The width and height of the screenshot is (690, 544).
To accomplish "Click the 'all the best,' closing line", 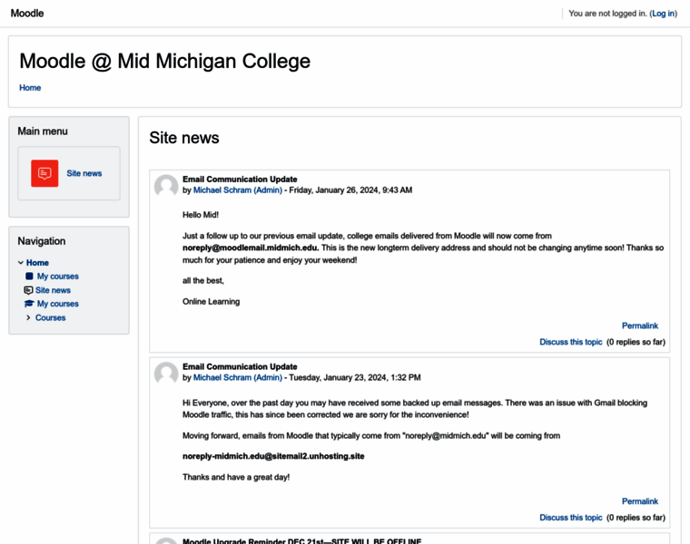I will pyautogui.click(x=203, y=280).
